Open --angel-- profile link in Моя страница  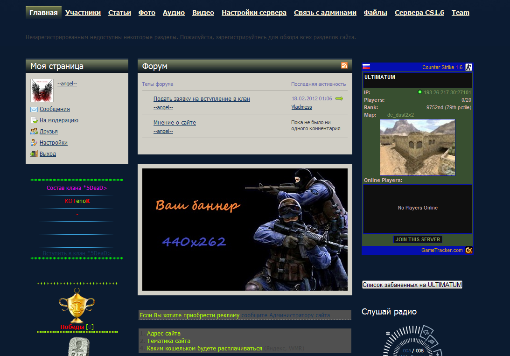pos(67,84)
